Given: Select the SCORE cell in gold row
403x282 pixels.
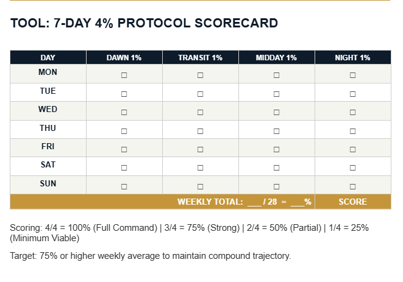Looking at the screenshot, I should point(352,202).
